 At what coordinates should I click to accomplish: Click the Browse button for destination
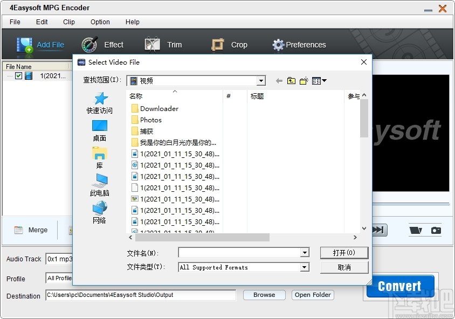pyautogui.click(x=264, y=295)
